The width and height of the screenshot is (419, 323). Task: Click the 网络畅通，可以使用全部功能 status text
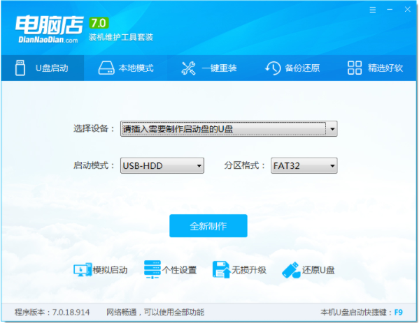155,312
